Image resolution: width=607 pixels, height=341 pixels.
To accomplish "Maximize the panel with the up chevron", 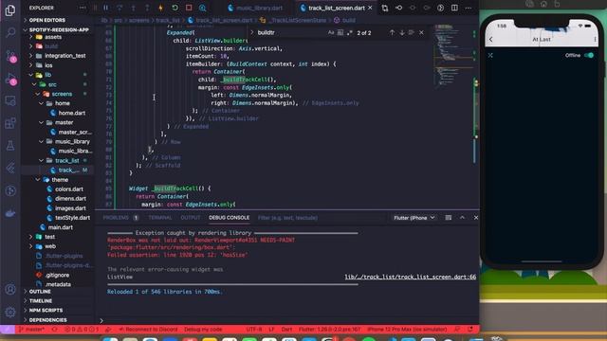I will (x=462, y=218).
